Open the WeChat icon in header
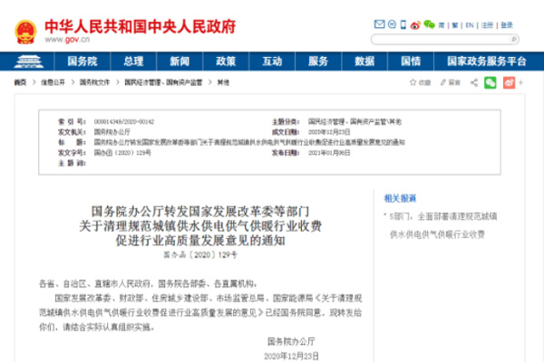Viewport: 544px width, 362px height. coord(429,24)
